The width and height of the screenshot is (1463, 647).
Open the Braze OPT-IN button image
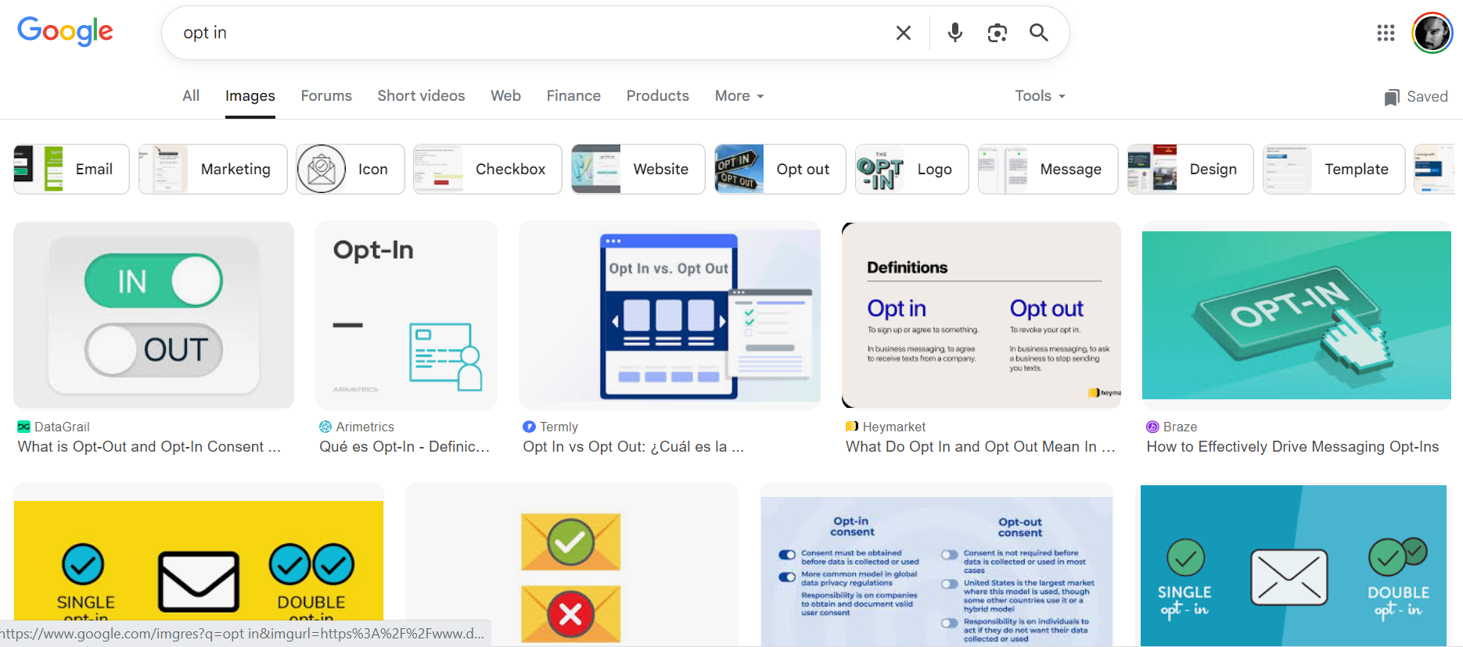[1296, 315]
